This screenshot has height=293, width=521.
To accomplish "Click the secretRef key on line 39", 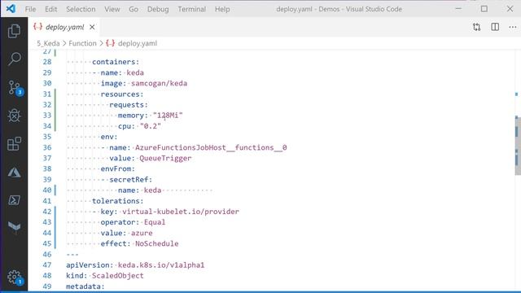I will coord(130,179).
